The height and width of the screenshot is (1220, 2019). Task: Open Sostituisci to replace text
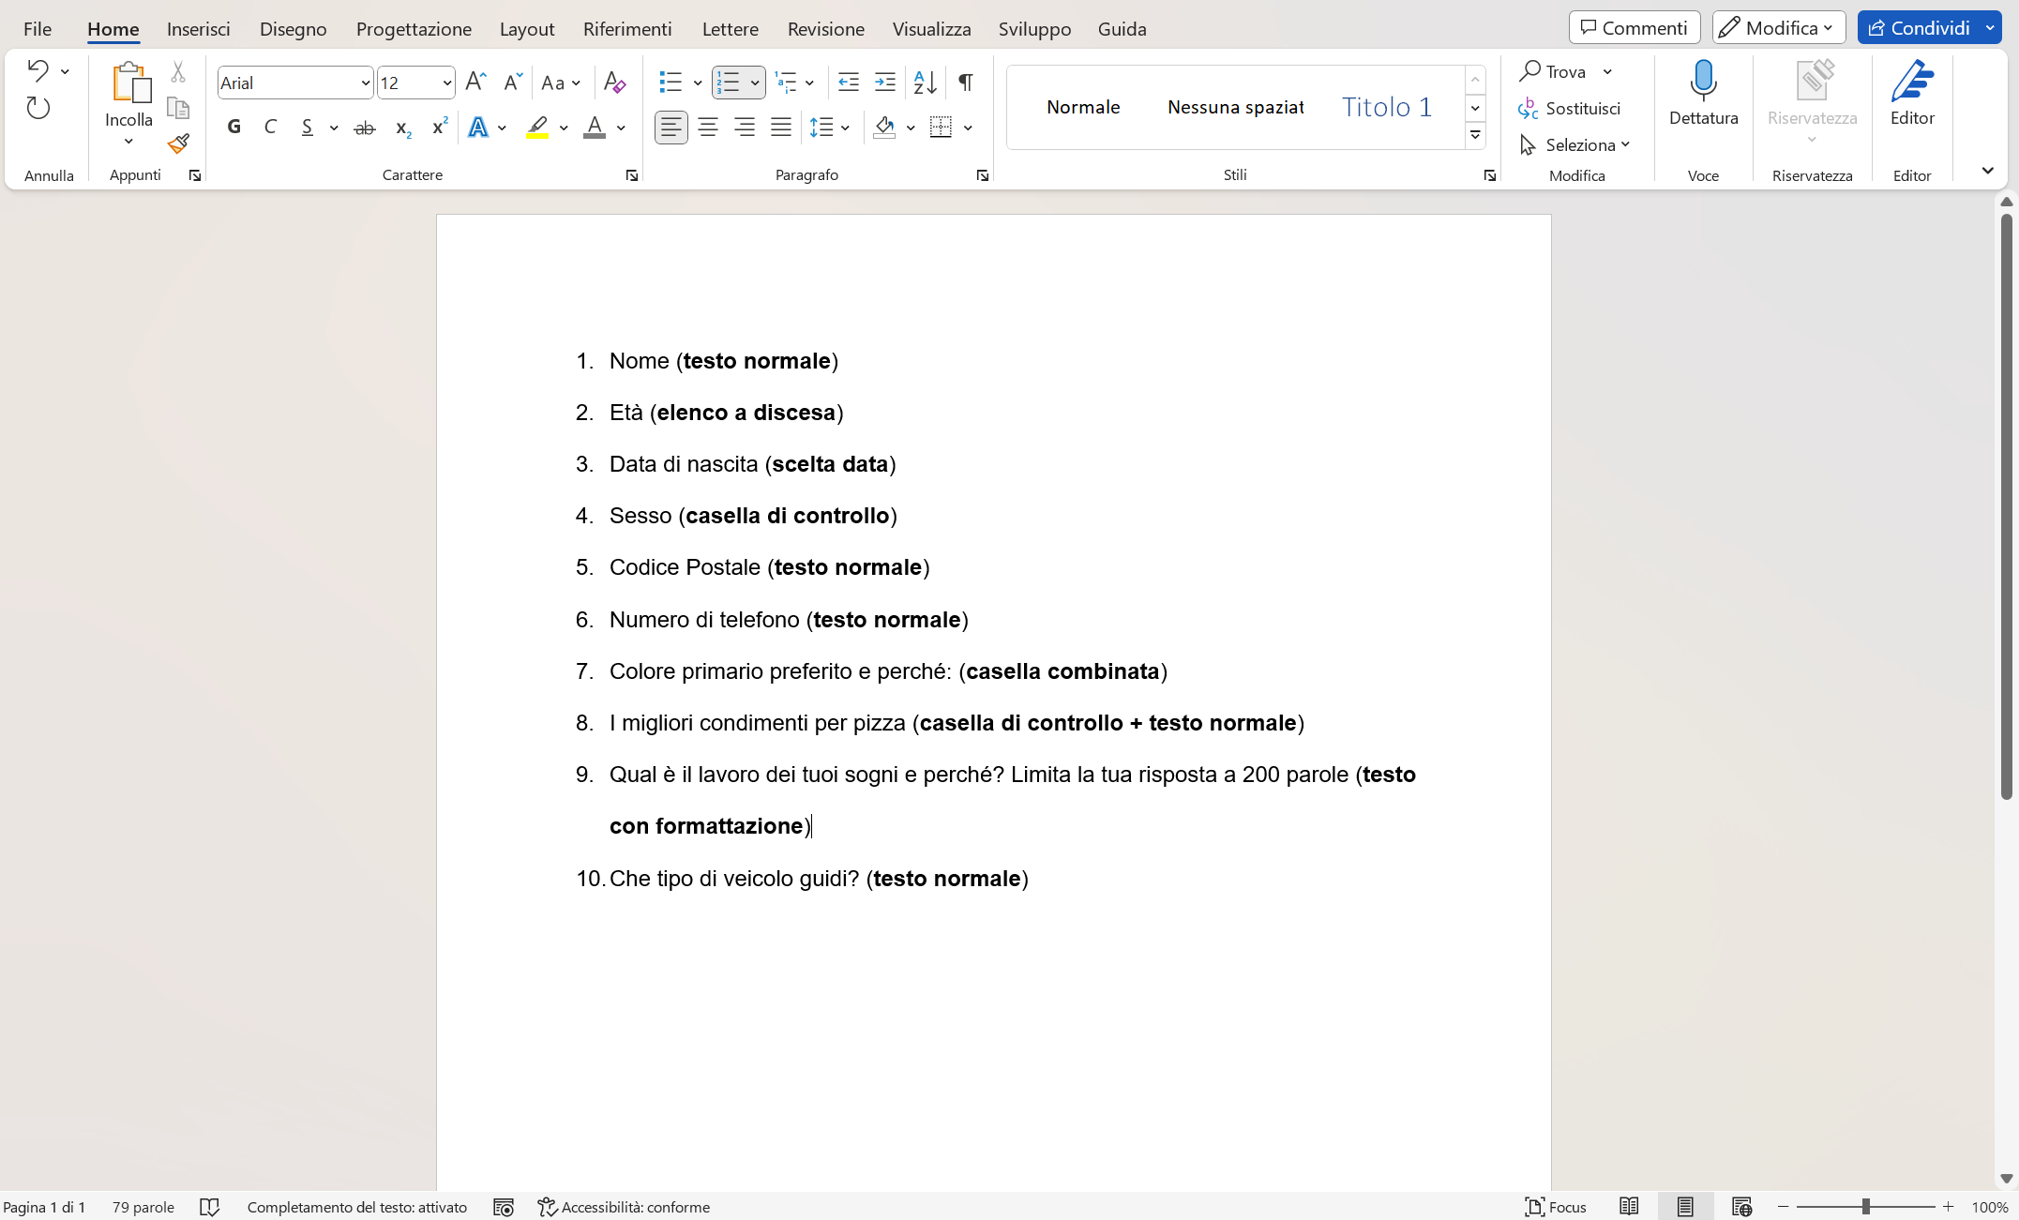click(1583, 109)
